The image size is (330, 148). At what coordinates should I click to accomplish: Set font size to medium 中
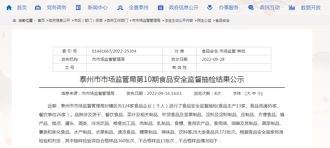coord(254,93)
